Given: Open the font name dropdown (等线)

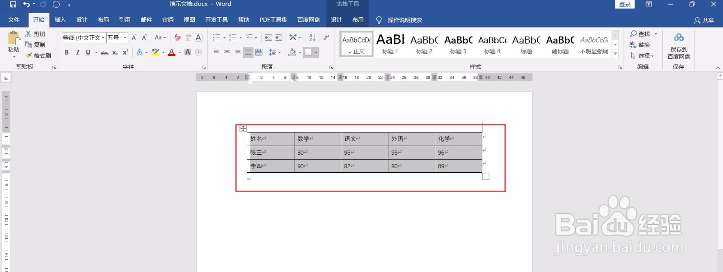Looking at the screenshot, I should [103, 38].
